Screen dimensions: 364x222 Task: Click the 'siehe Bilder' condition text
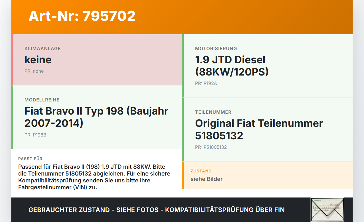[x=206, y=179]
